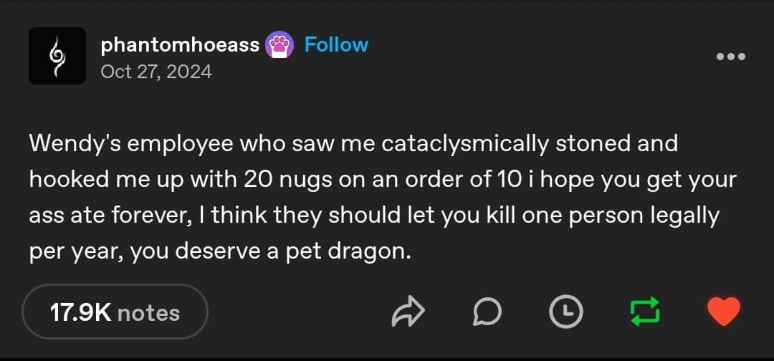The width and height of the screenshot is (774, 361).
Task: Open the share arrow icon
Action: tap(408, 312)
